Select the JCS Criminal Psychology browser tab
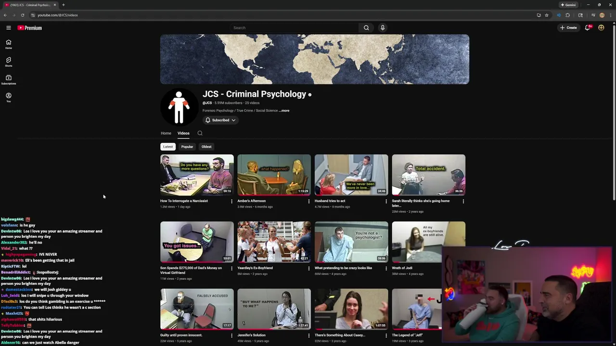Screen dimensions: 616x346 (30, 5)
